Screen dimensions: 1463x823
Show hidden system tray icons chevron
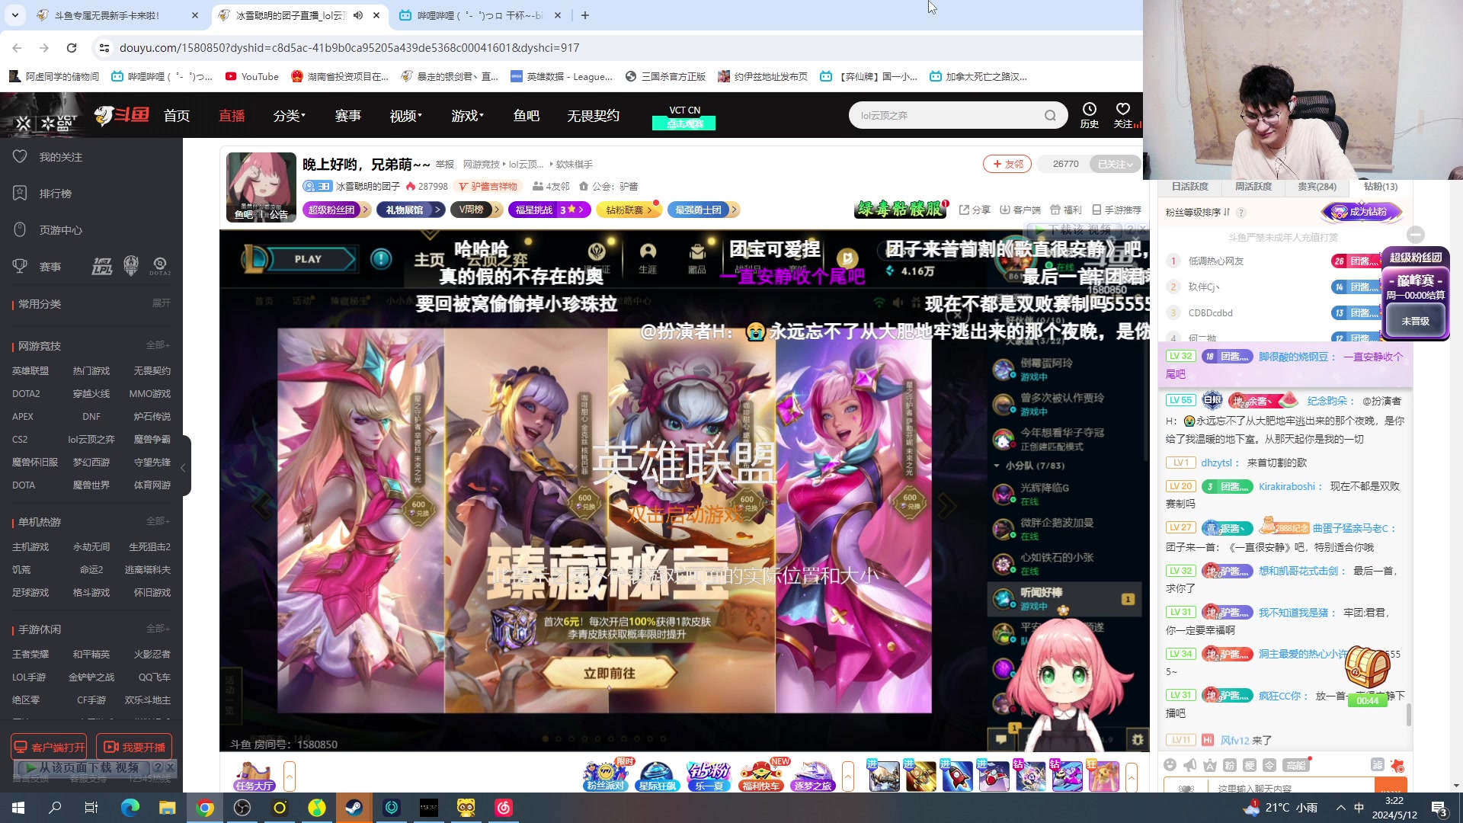[x=1340, y=808]
